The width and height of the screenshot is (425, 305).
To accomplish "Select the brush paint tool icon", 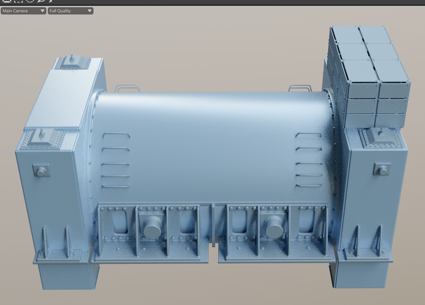I will pyautogui.click(x=52, y=1).
